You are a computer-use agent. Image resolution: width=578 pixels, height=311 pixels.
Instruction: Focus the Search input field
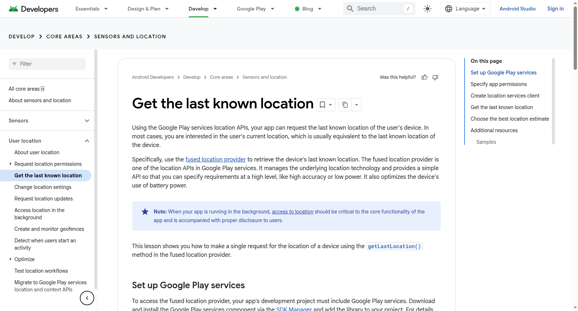379,9
